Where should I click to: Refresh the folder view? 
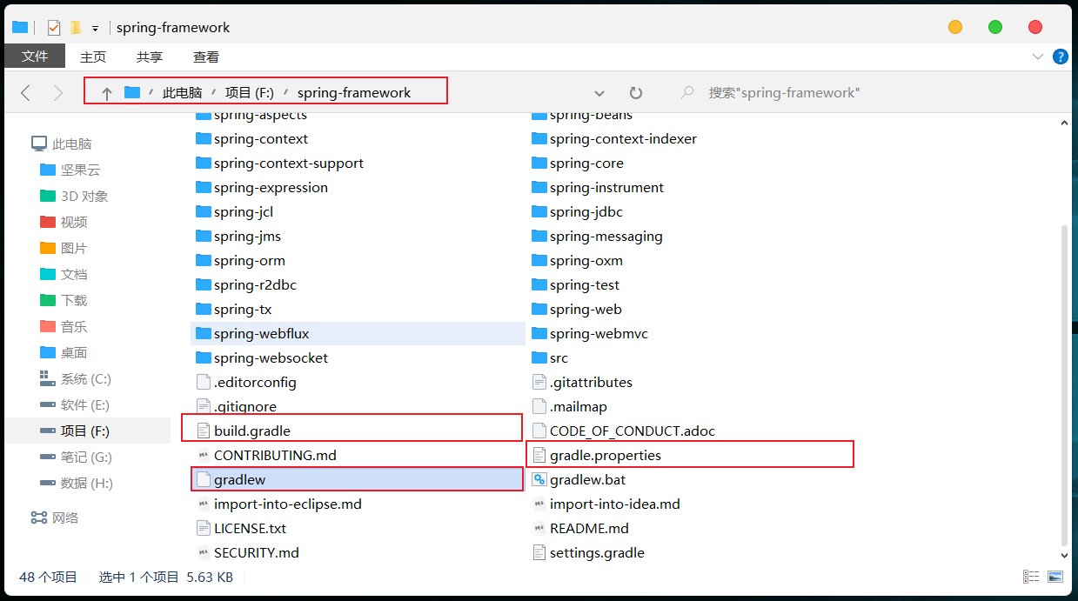636,92
